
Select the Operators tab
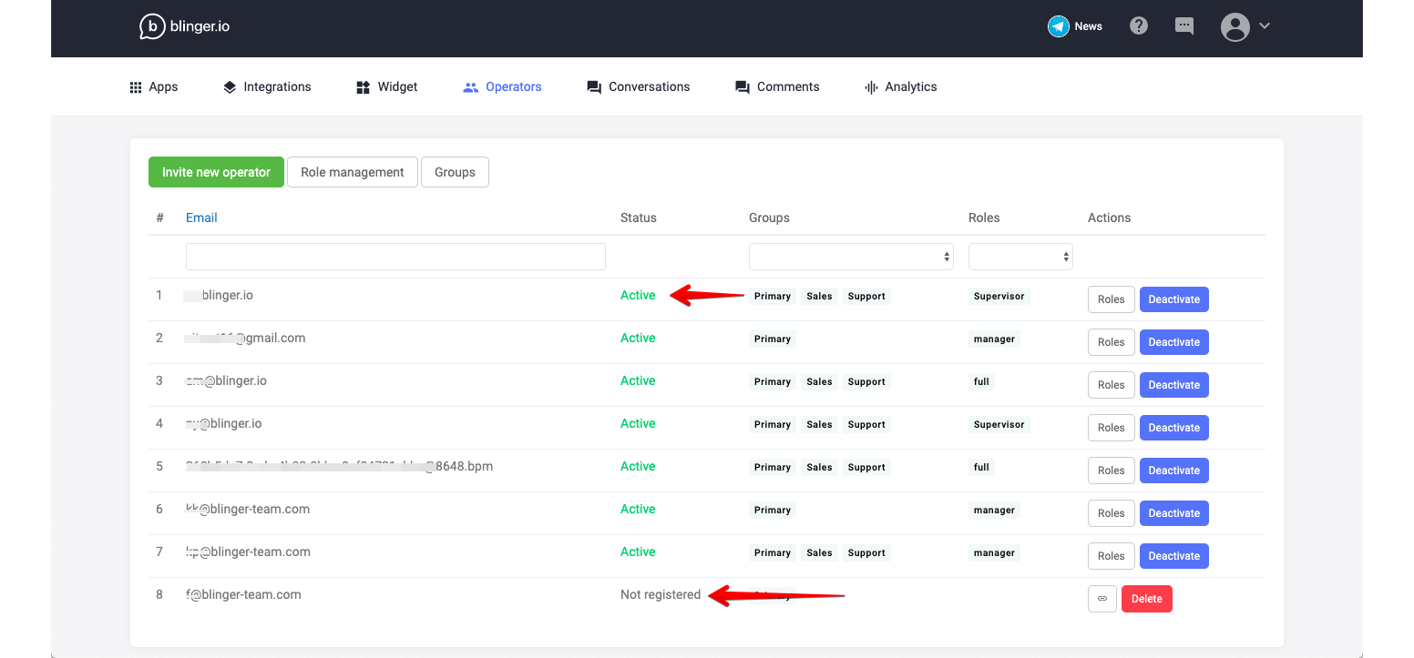tap(502, 86)
